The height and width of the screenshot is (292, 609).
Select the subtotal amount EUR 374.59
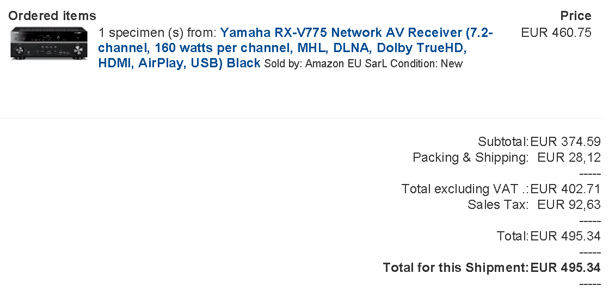point(565,142)
